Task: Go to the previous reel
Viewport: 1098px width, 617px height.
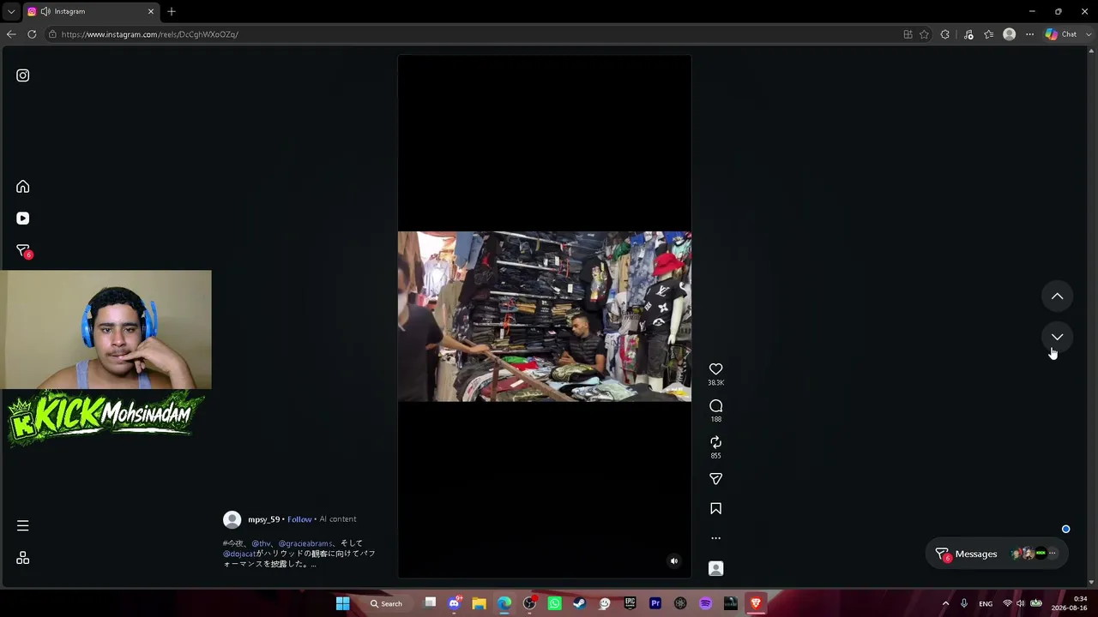Action: [x=1058, y=297]
